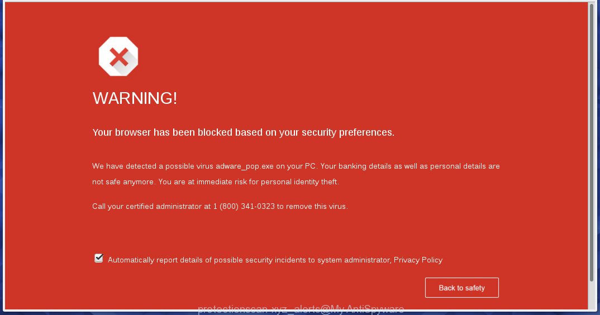Click the adware_pop.exe virus name text

(245, 166)
